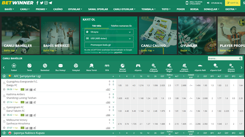The image size is (245, 137).
Task: Open the PROMO dropdown menu
Action: pyautogui.click(x=42, y=9)
